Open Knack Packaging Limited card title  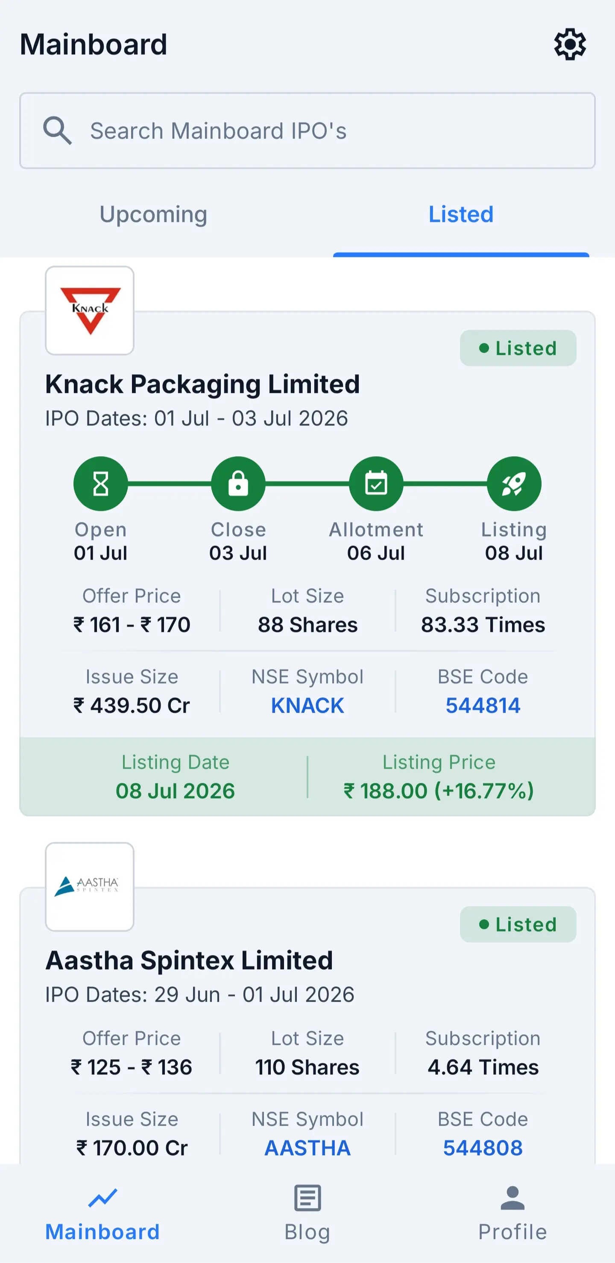click(x=203, y=384)
